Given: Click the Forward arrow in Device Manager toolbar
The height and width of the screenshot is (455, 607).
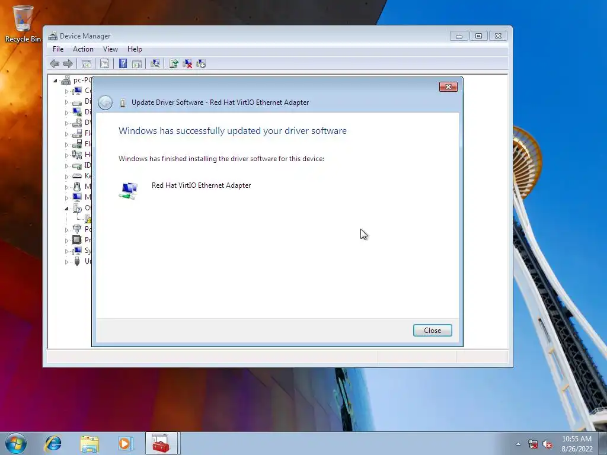Looking at the screenshot, I should pos(68,64).
